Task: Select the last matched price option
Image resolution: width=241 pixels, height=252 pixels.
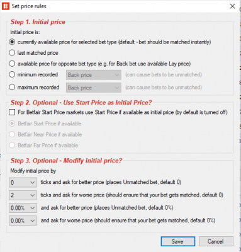Action: (12, 53)
